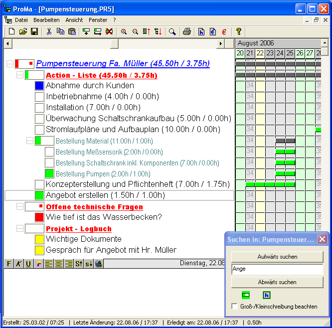Center align note text

pyautogui.click(x=59, y=264)
